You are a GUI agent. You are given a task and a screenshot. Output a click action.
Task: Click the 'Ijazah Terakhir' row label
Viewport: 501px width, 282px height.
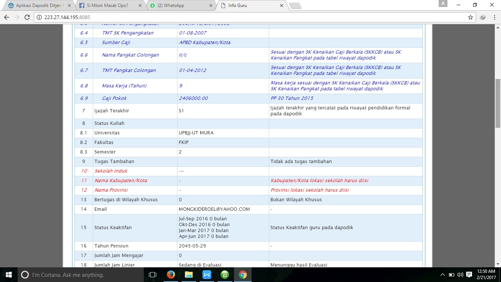click(x=111, y=111)
